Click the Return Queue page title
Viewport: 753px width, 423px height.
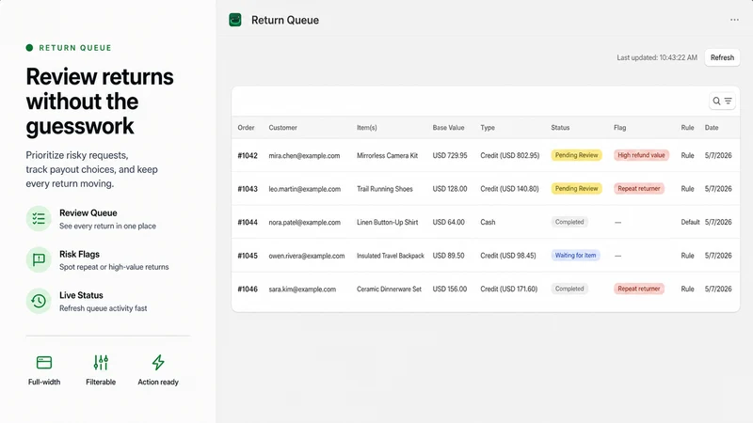pos(285,20)
